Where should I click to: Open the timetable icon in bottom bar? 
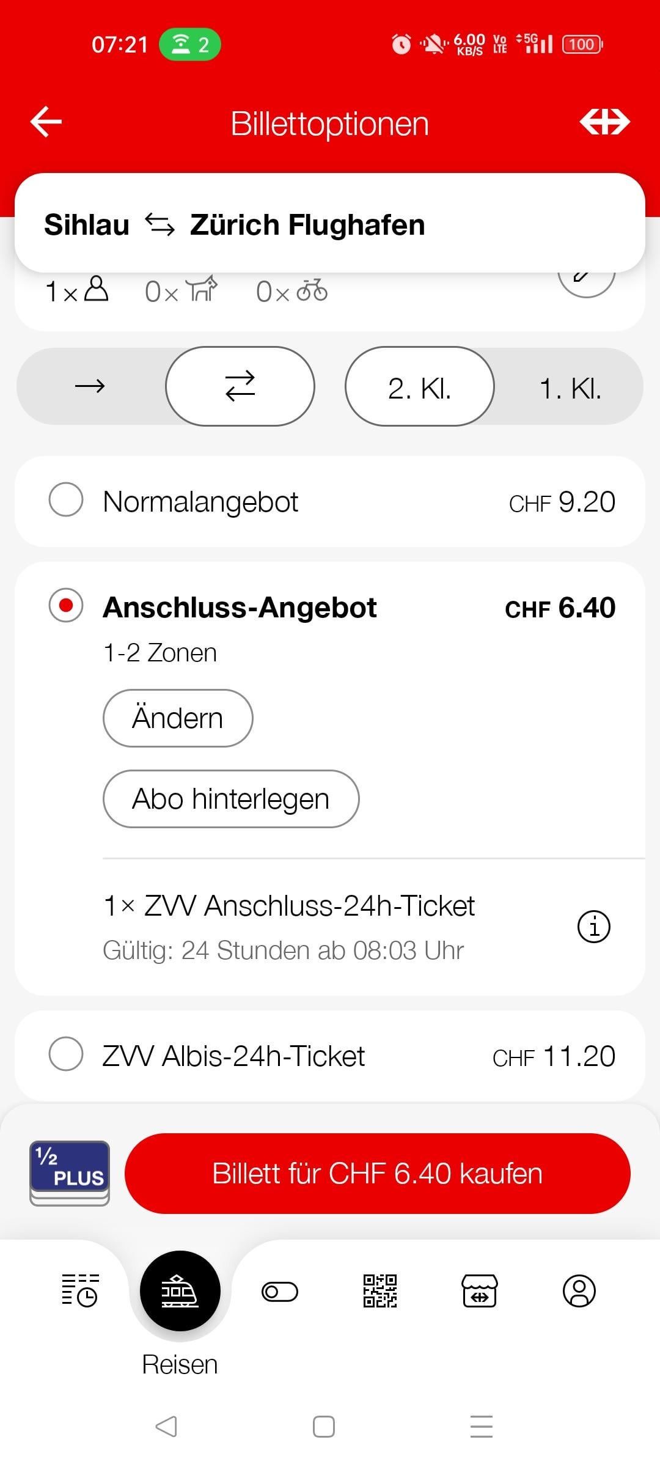coord(79,1291)
